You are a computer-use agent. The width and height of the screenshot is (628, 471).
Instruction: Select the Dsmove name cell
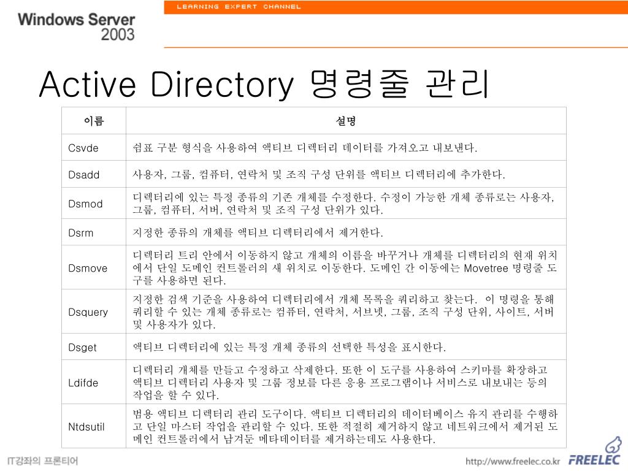click(94, 267)
